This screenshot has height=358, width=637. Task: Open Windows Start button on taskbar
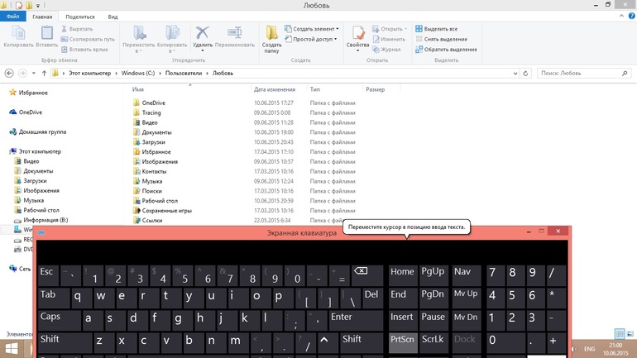pyautogui.click(x=12, y=349)
